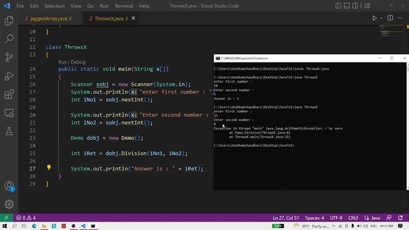Close the ThrowsX.java tab
The image size is (409, 230).
click(134, 19)
